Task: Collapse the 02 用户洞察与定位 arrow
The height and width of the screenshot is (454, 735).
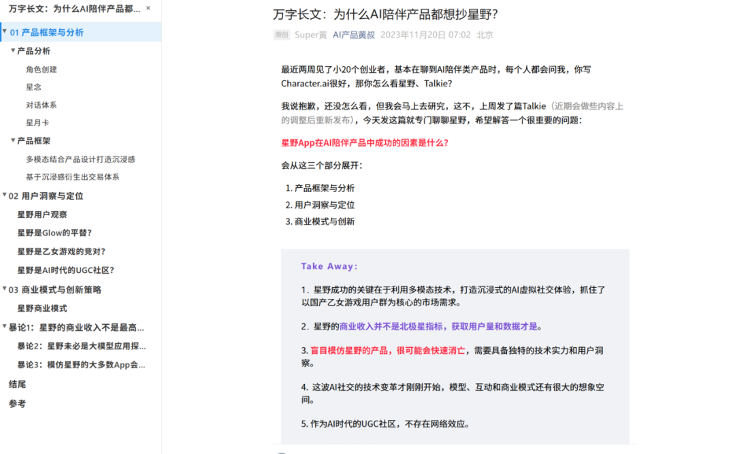Action: pyautogui.click(x=5, y=196)
